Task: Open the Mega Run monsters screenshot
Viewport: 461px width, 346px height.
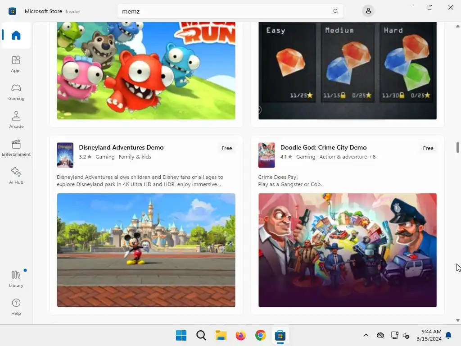Action: [x=146, y=71]
